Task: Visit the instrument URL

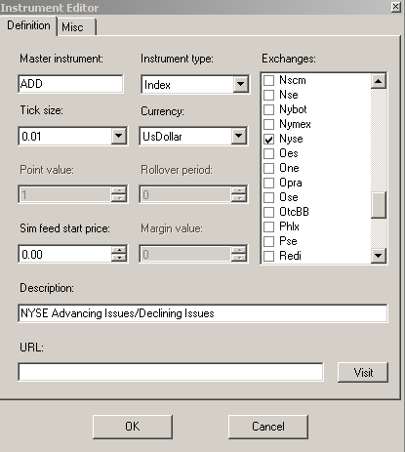Action: pos(363,372)
